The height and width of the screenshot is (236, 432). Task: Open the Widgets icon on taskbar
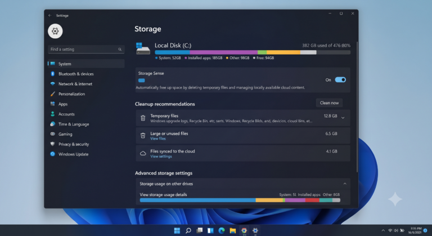pos(210,230)
